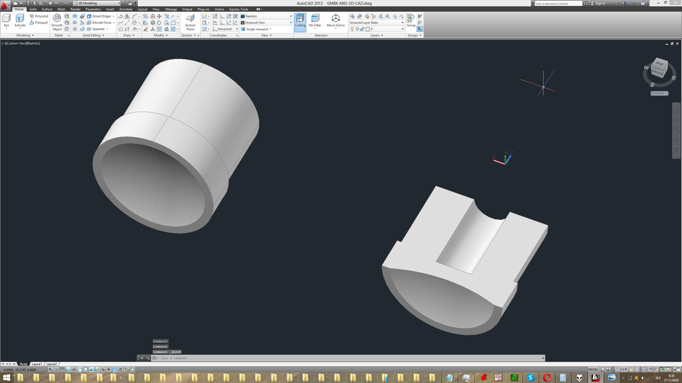Viewport: 682px width, 383px height.
Task: Expand the Modeling panel
Action: point(25,35)
